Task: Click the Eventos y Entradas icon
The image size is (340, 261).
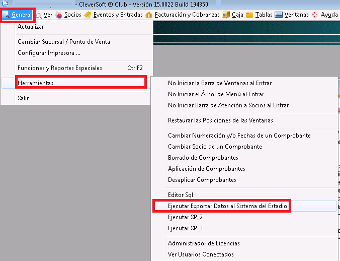Action: [x=88, y=15]
